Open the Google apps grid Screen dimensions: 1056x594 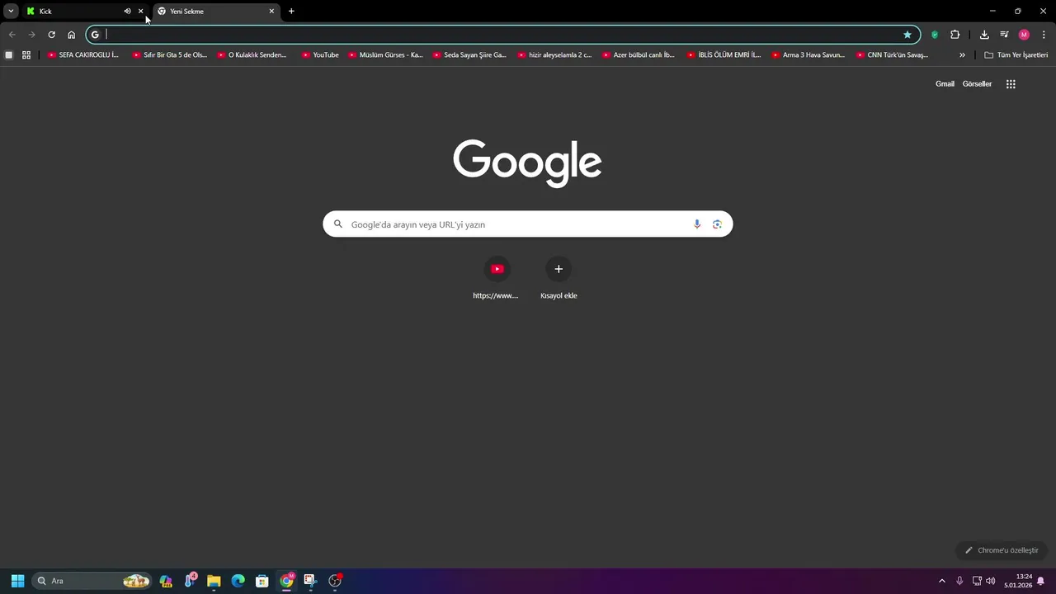[1011, 84]
